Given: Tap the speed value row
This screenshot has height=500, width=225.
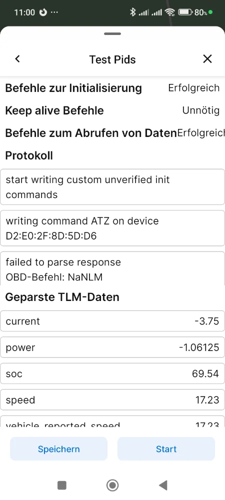Looking at the screenshot, I should point(112,400).
